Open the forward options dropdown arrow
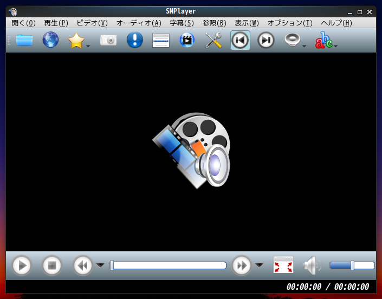Screen dimensions: 382x299 click(259, 265)
